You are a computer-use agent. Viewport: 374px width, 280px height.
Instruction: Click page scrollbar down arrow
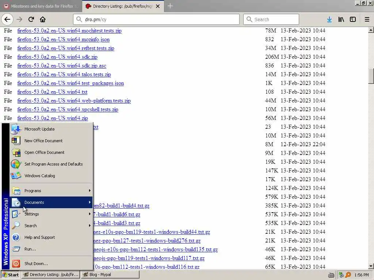[x=371, y=266]
